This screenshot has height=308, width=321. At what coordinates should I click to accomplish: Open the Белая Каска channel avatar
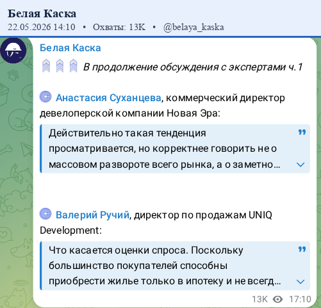13,51
